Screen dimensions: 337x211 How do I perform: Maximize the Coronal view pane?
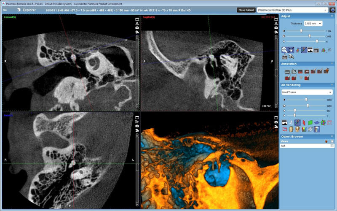tap(137, 19)
